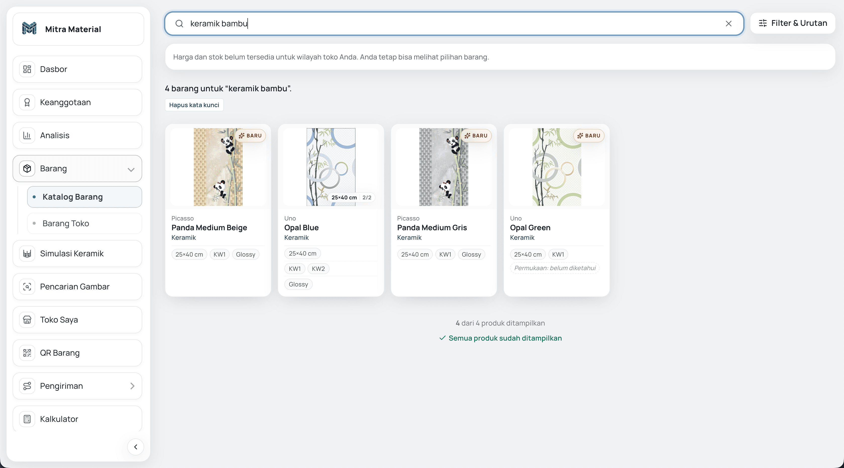Click the Pencarian Gambar scan icon
Image resolution: width=844 pixels, height=468 pixels.
27,286
